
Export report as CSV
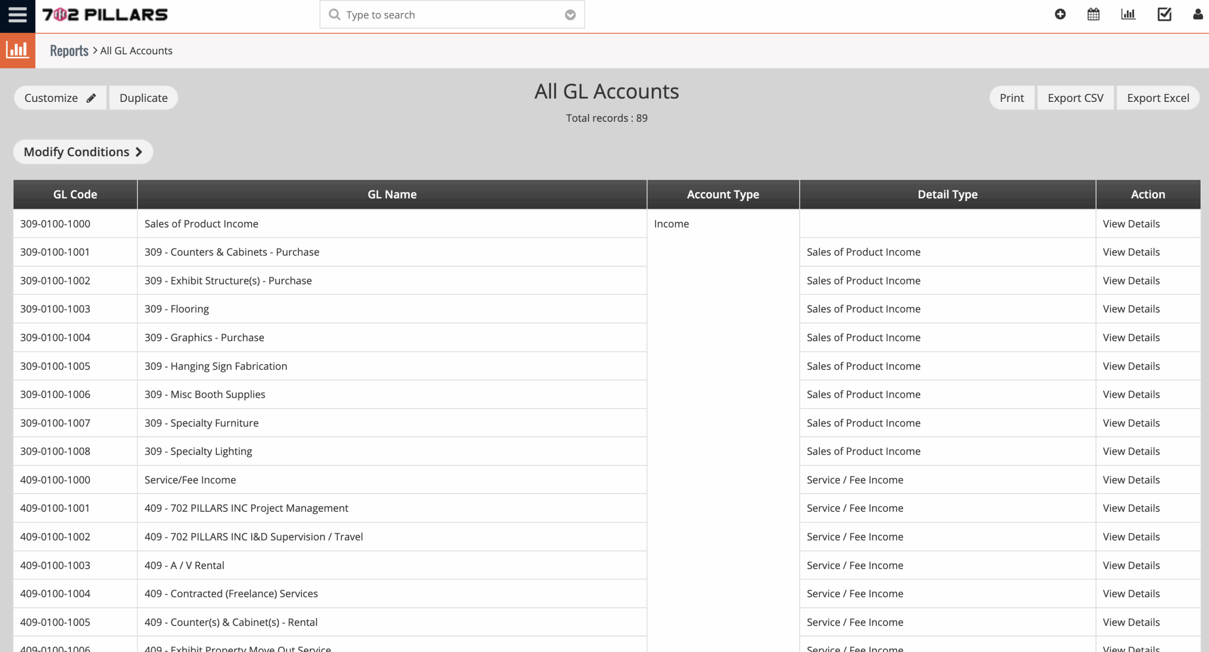point(1075,98)
